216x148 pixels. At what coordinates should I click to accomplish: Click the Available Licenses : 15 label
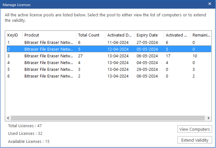29,141
